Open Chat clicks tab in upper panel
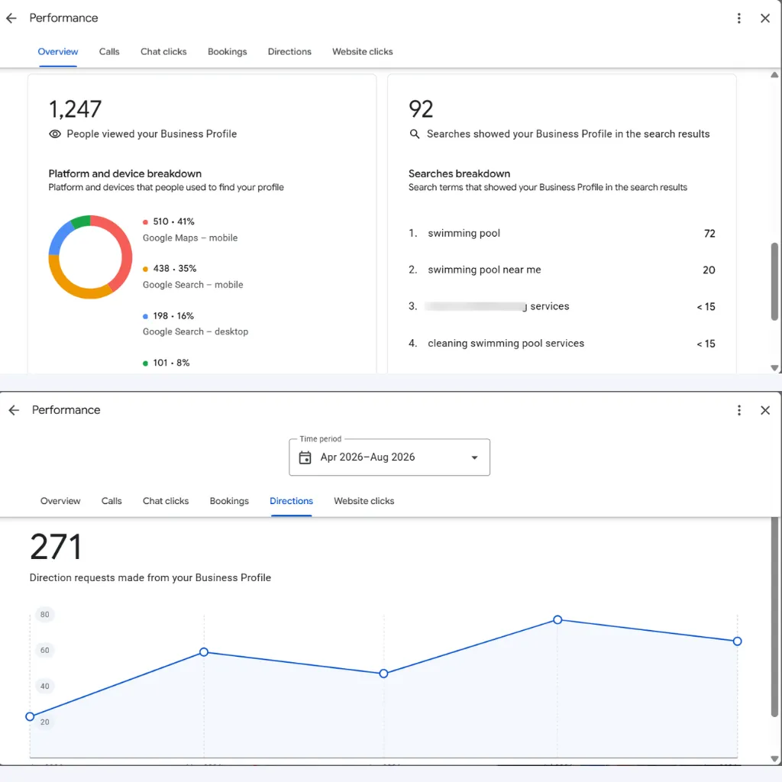Viewport: 782px width, 782px height. pos(163,52)
